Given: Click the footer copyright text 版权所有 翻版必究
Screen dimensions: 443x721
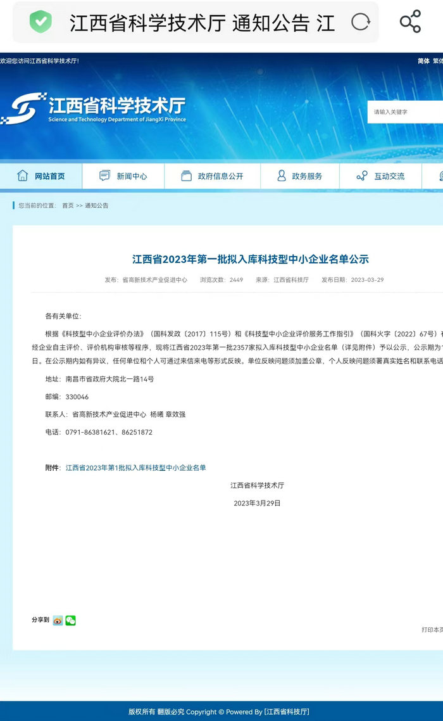Looking at the screenshot, I should 156,711.
